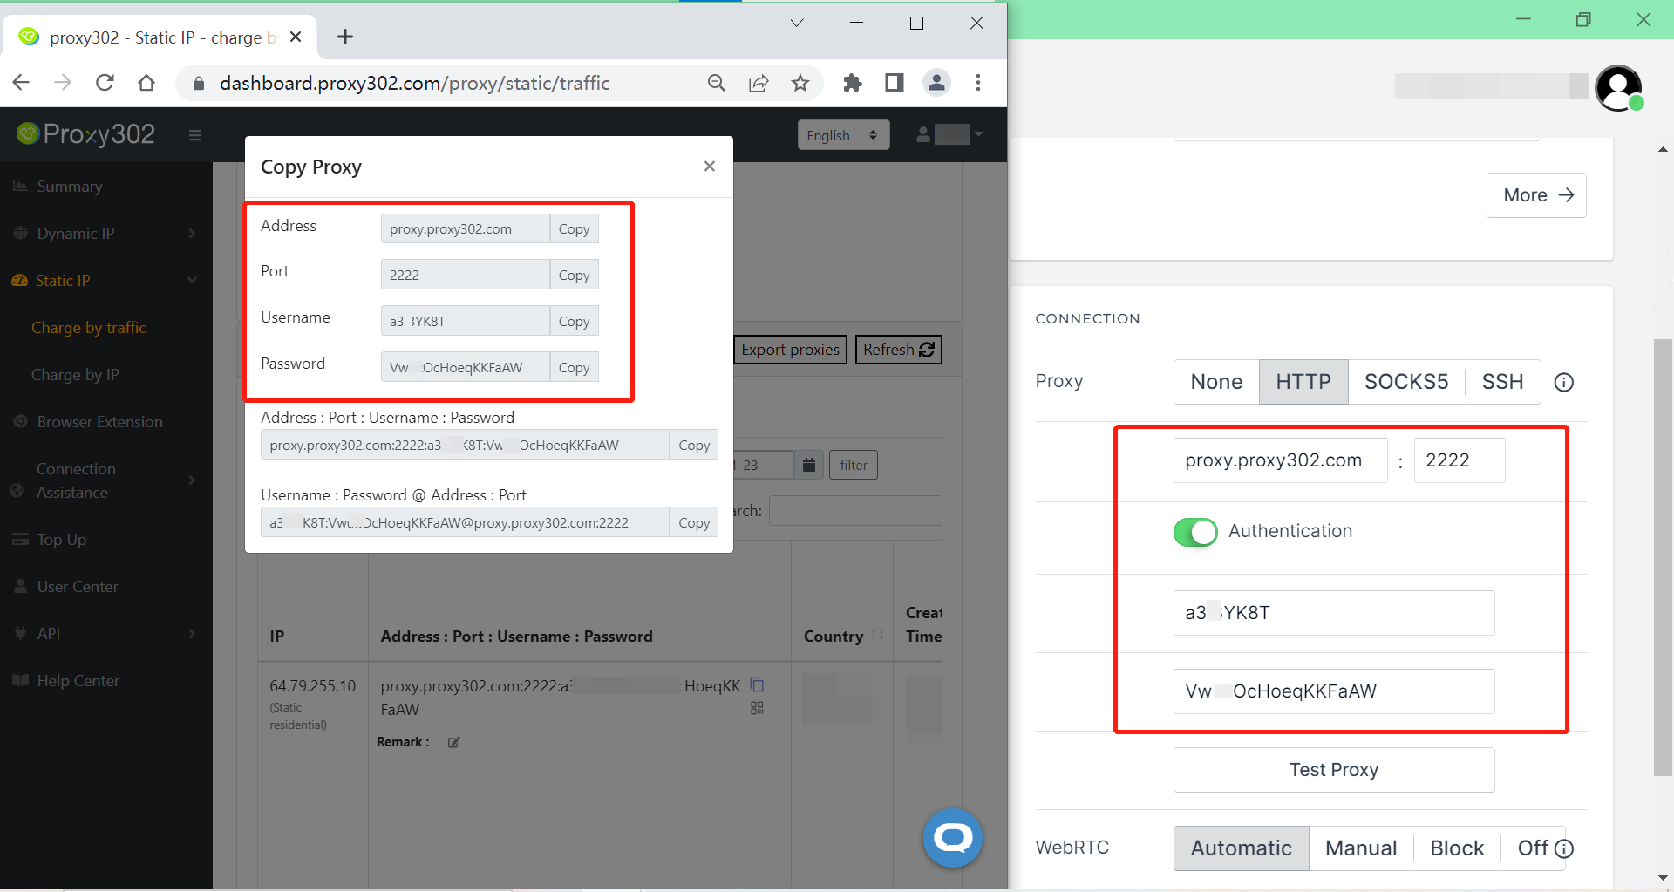Click browser back arrow
The image size is (1674, 892).
point(21,83)
